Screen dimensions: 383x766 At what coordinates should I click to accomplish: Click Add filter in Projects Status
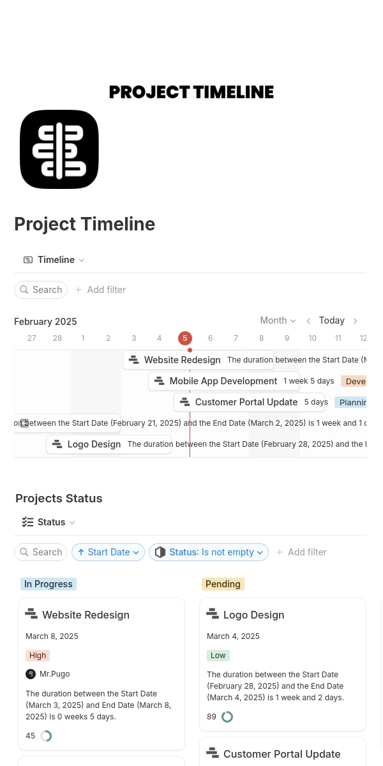(x=301, y=552)
